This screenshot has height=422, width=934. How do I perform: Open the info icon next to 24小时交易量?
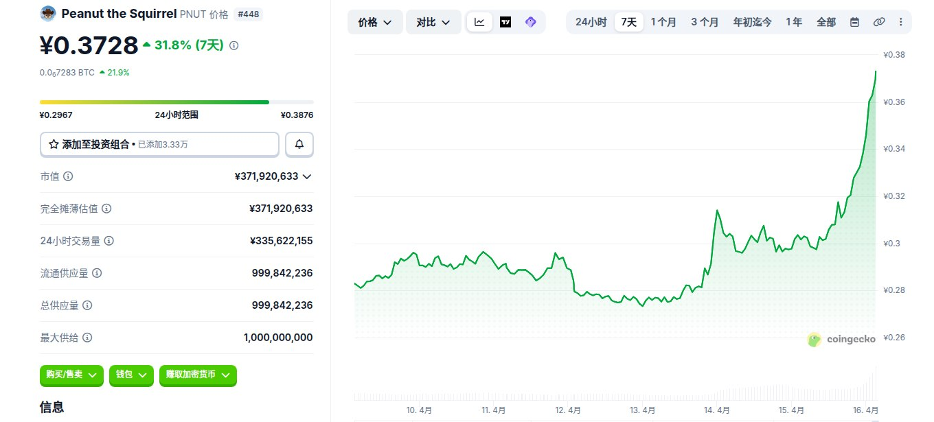coord(109,241)
